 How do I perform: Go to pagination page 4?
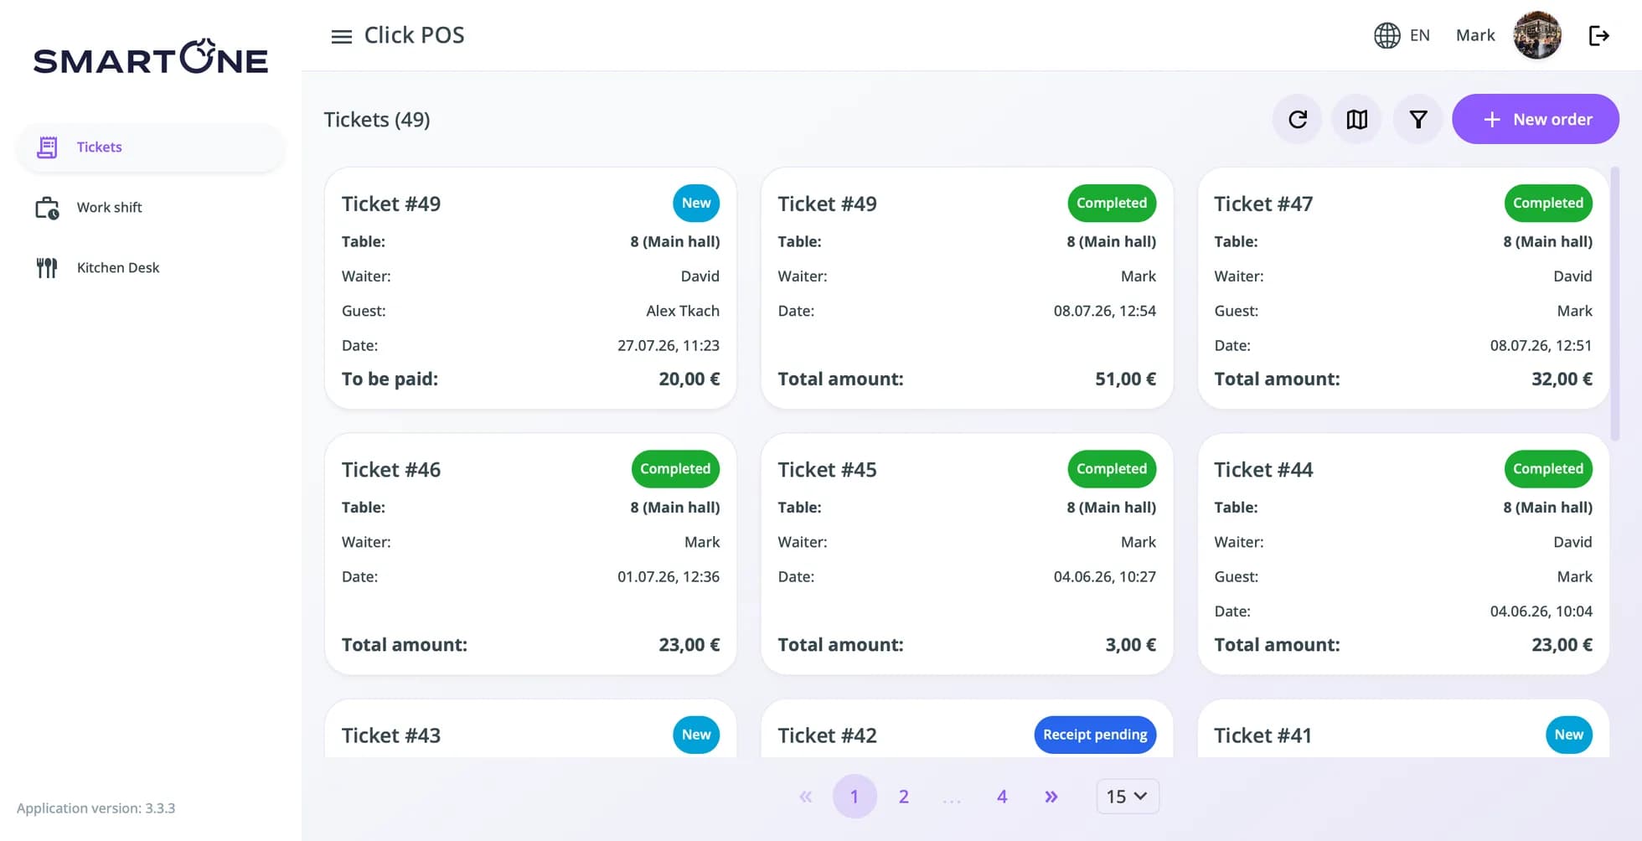[1002, 796]
